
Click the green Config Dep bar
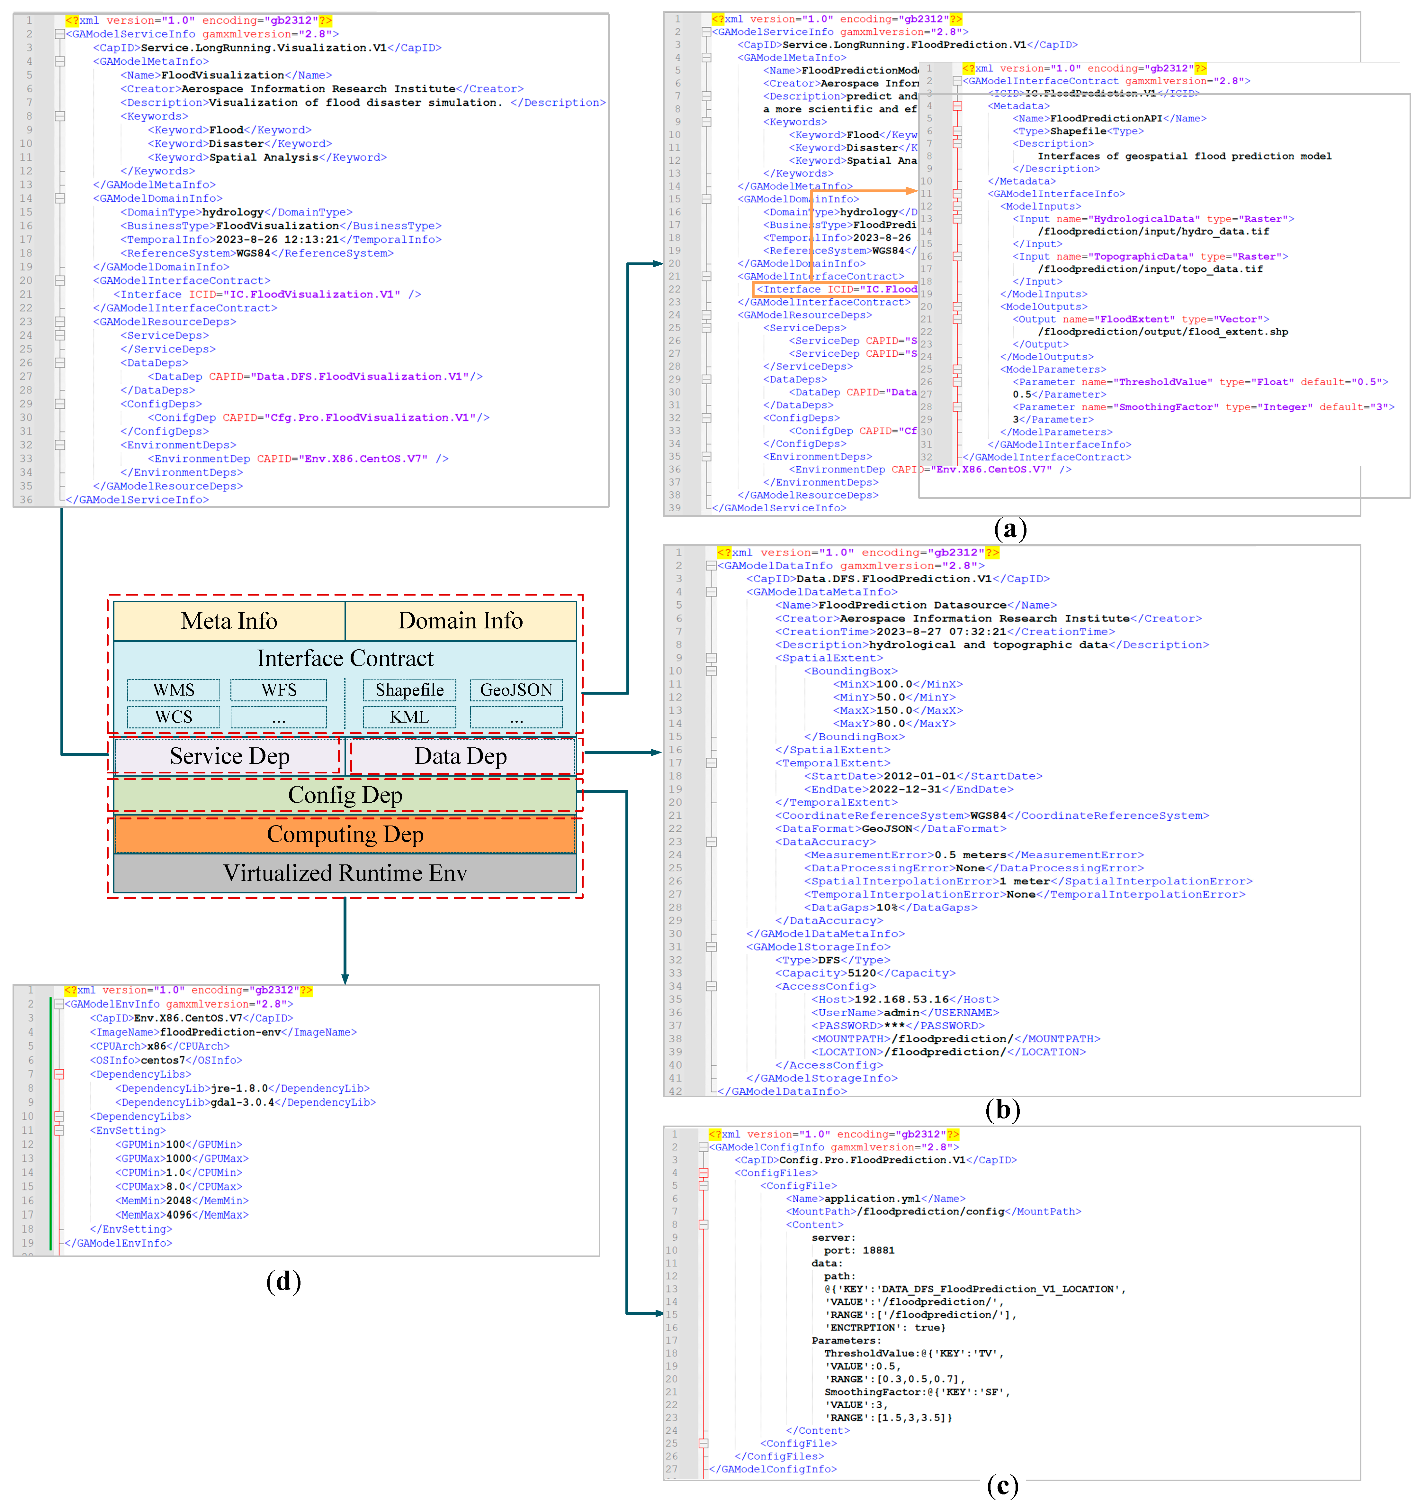[345, 795]
